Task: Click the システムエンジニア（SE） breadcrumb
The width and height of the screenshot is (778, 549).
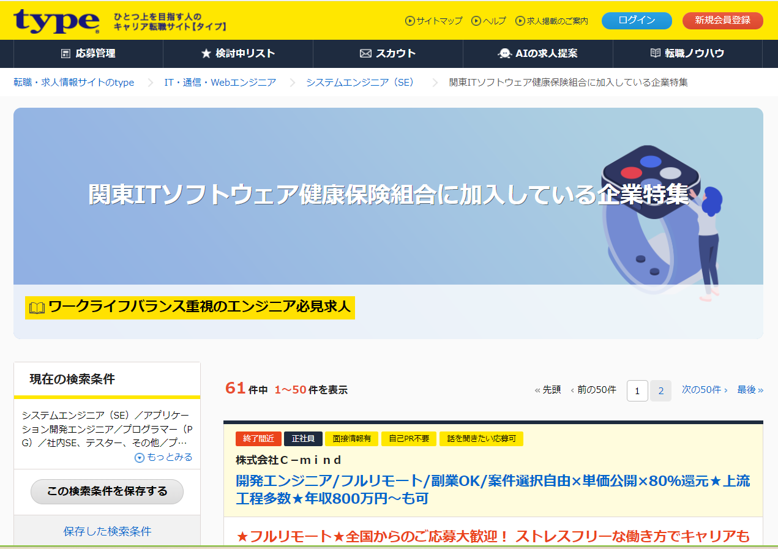Action: tap(360, 82)
